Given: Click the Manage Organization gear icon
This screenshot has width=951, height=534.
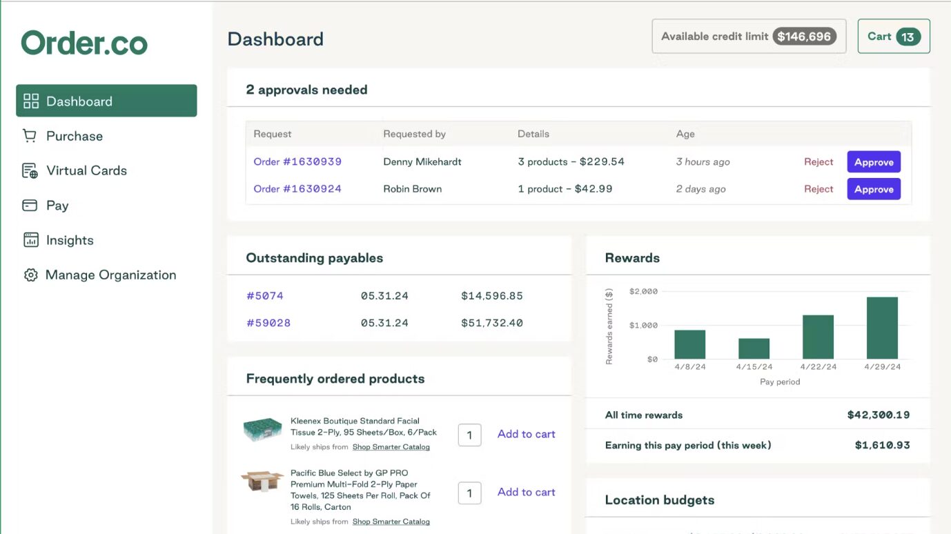Looking at the screenshot, I should click(x=30, y=275).
